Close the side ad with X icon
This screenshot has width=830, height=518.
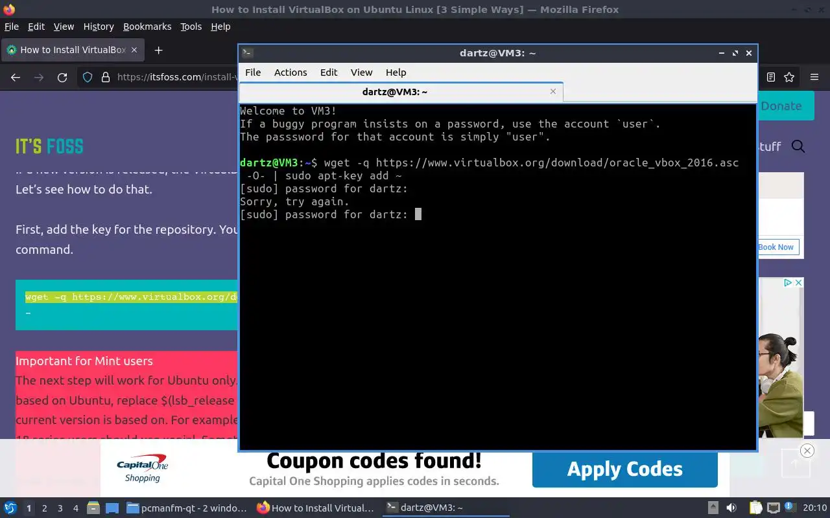[799, 283]
